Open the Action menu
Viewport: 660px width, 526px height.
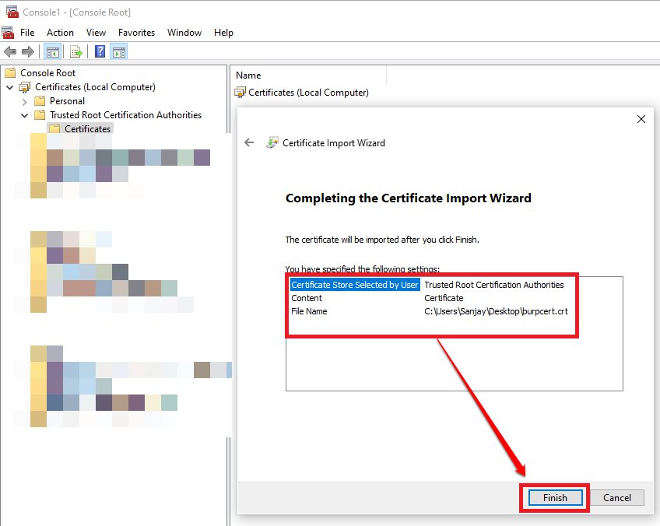pyautogui.click(x=60, y=33)
